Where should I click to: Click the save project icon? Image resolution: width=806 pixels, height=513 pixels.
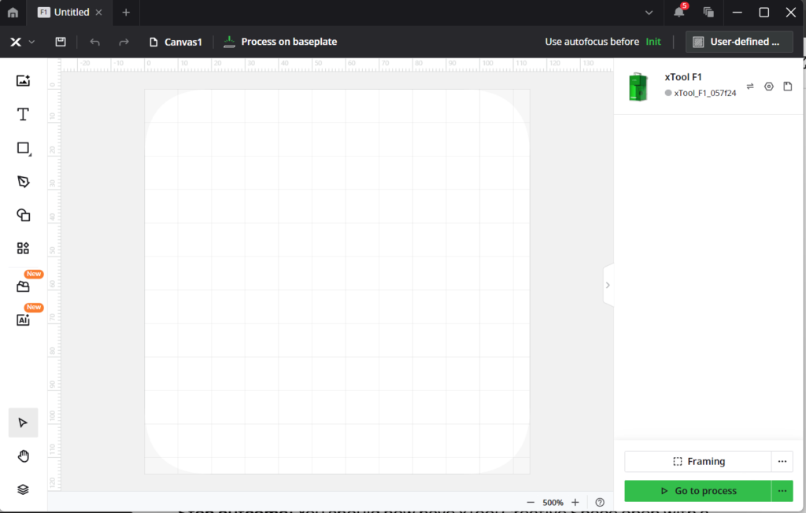[x=61, y=42]
